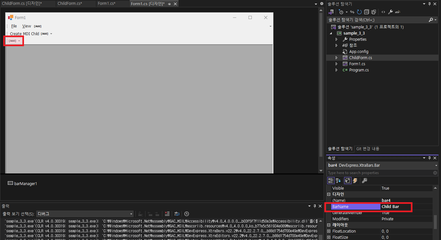The image size is (441, 240).
Task: Click the pending changes filter clock icon
Action: [x=341, y=12]
